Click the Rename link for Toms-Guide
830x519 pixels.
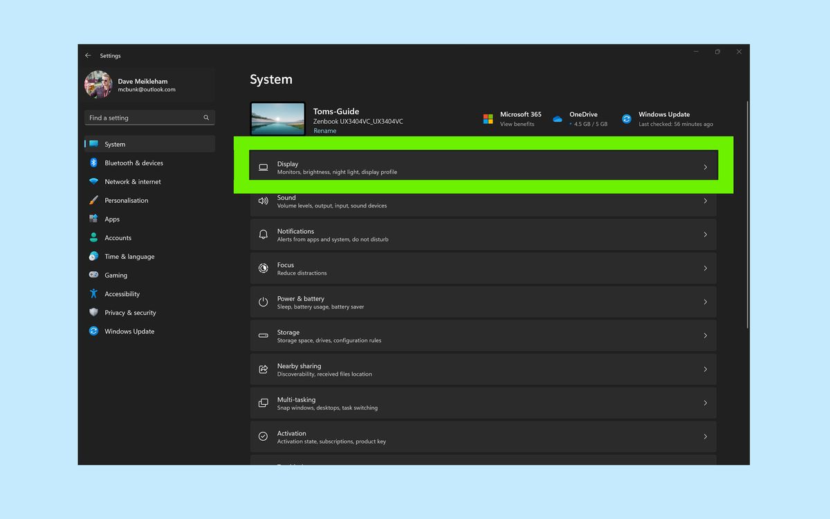pyautogui.click(x=324, y=130)
